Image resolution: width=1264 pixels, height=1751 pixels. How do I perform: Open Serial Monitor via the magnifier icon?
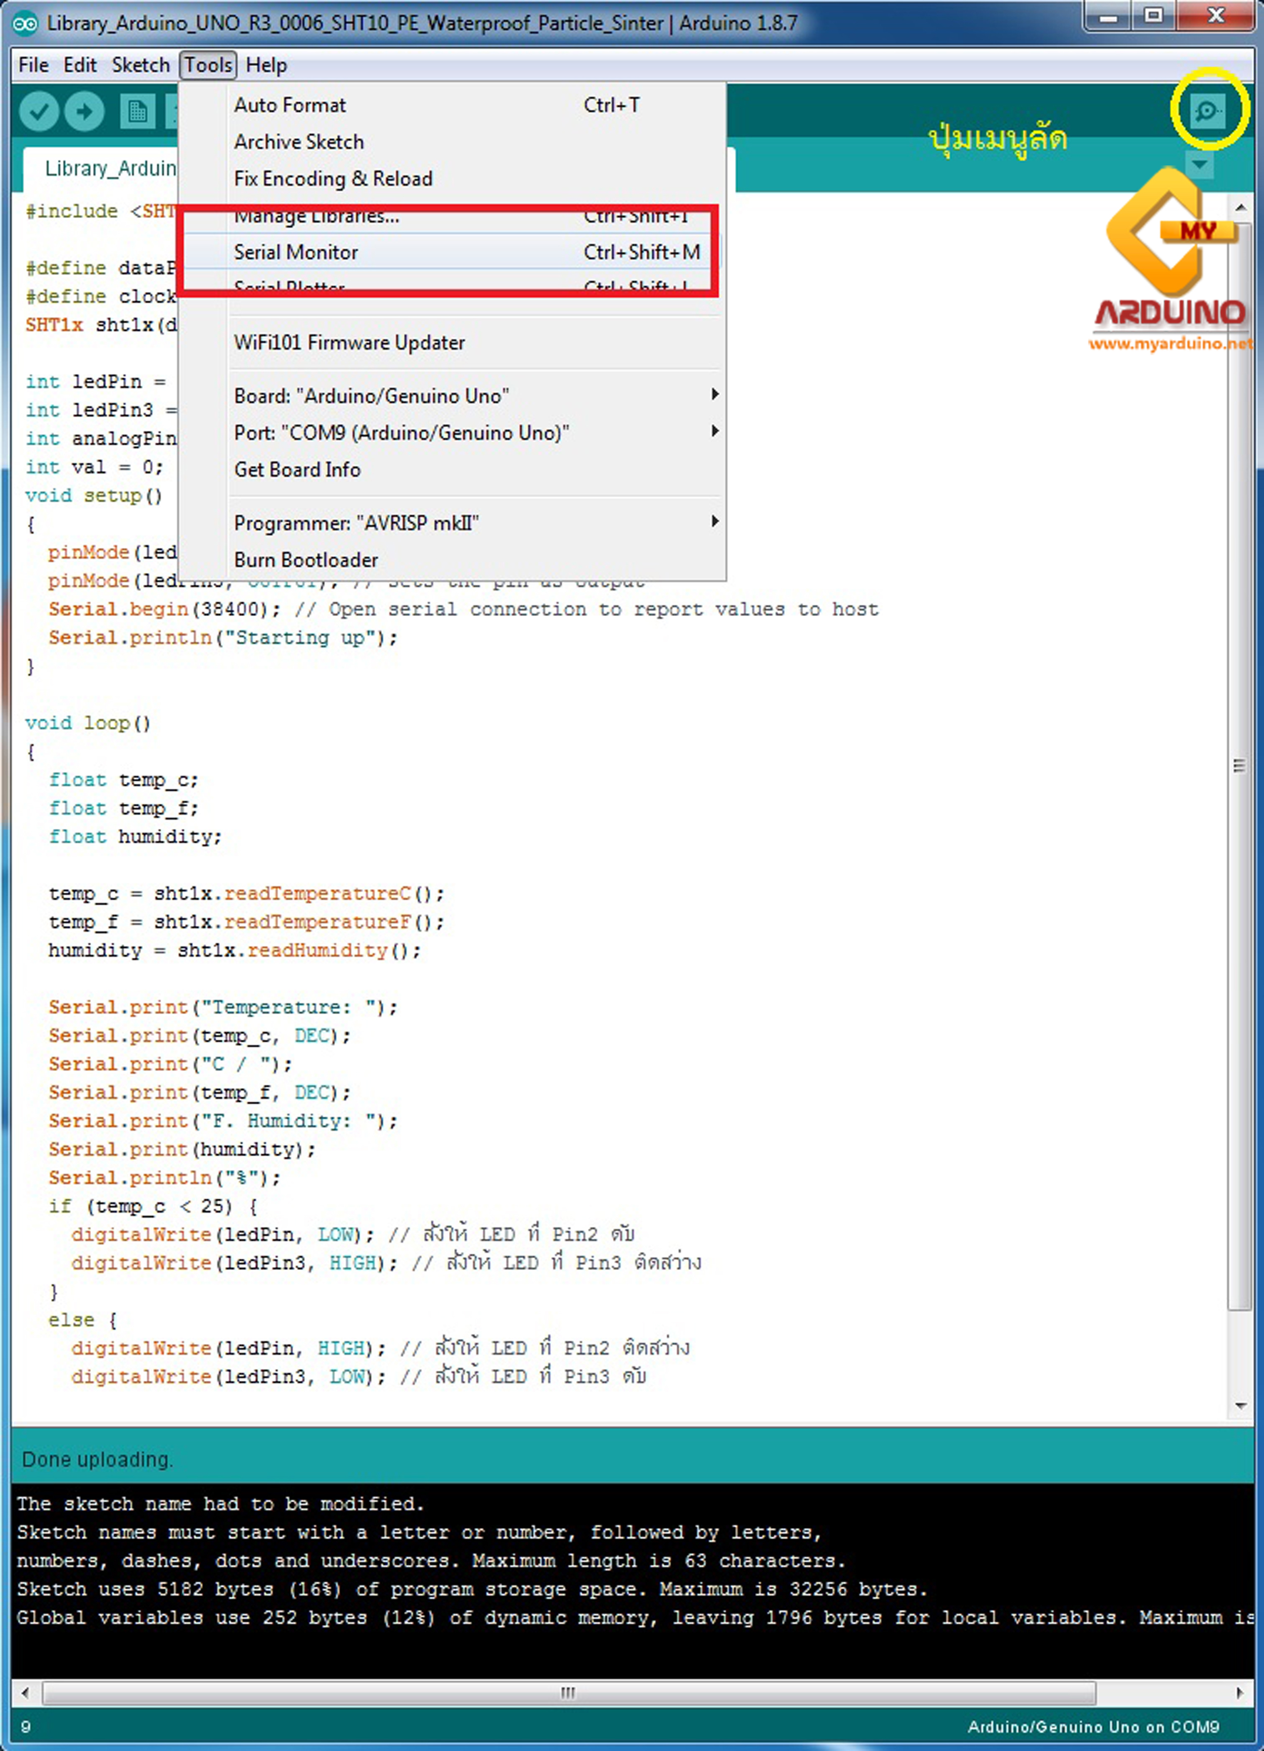1208,110
